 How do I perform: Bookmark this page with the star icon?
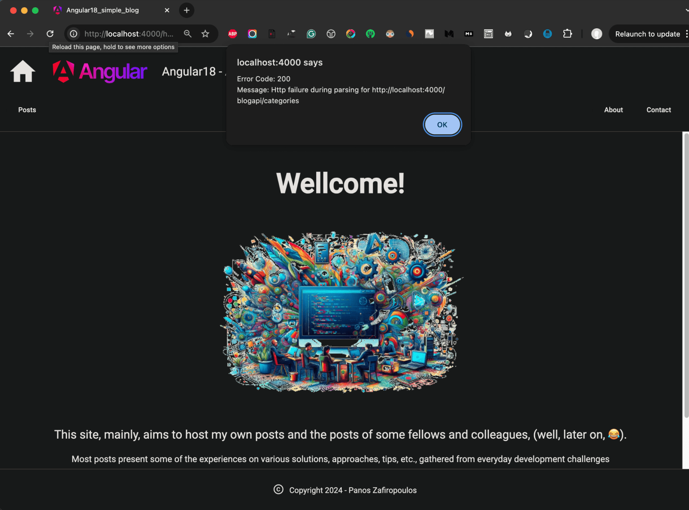pyautogui.click(x=205, y=34)
